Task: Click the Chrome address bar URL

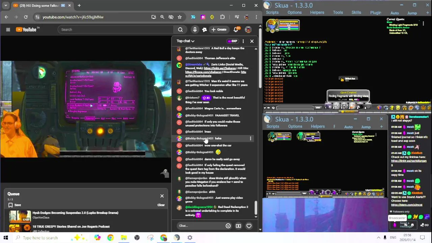Action: tap(73, 17)
